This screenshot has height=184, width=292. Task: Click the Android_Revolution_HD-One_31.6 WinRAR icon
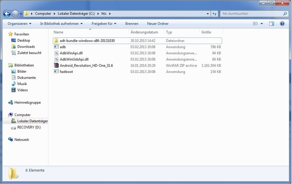pos(56,66)
